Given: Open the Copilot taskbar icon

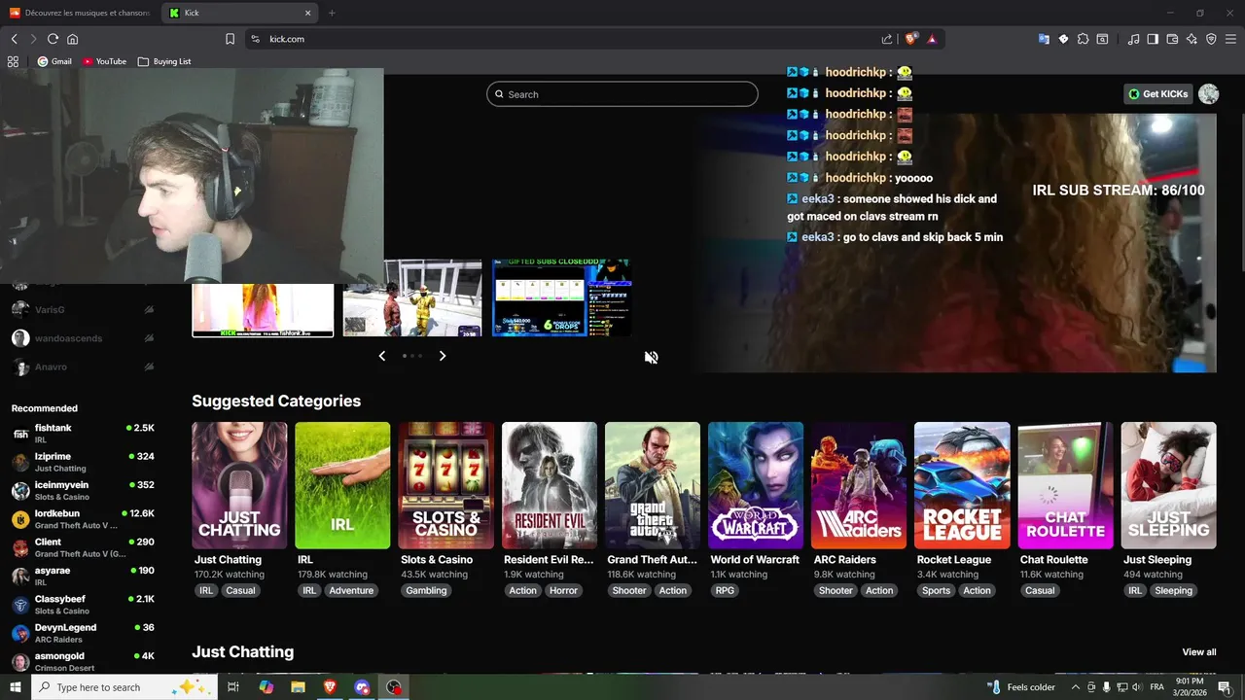Looking at the screenshot, I should pos(267,687).
